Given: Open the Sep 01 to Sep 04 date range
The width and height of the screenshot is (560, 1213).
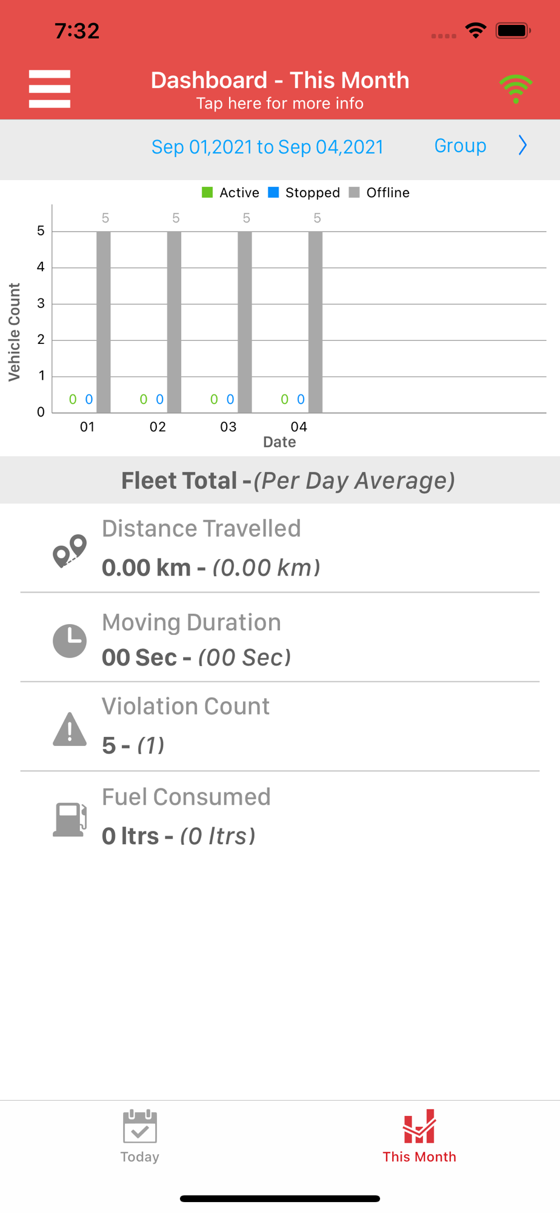Looking at the screenshot, I should click(x=267, y=147).
